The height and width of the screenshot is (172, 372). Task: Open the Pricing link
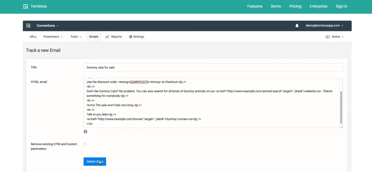pos(295,6)
